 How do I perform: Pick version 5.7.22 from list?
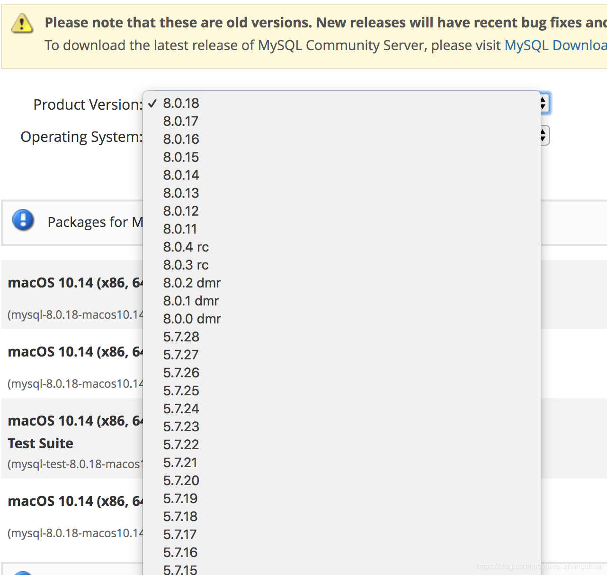(181, 445)
